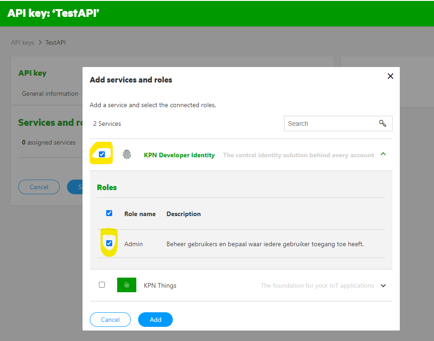434x341 pixels.
Task: Click the KPN Things service name
Action: pyautogui.click(x=160, y=285)
